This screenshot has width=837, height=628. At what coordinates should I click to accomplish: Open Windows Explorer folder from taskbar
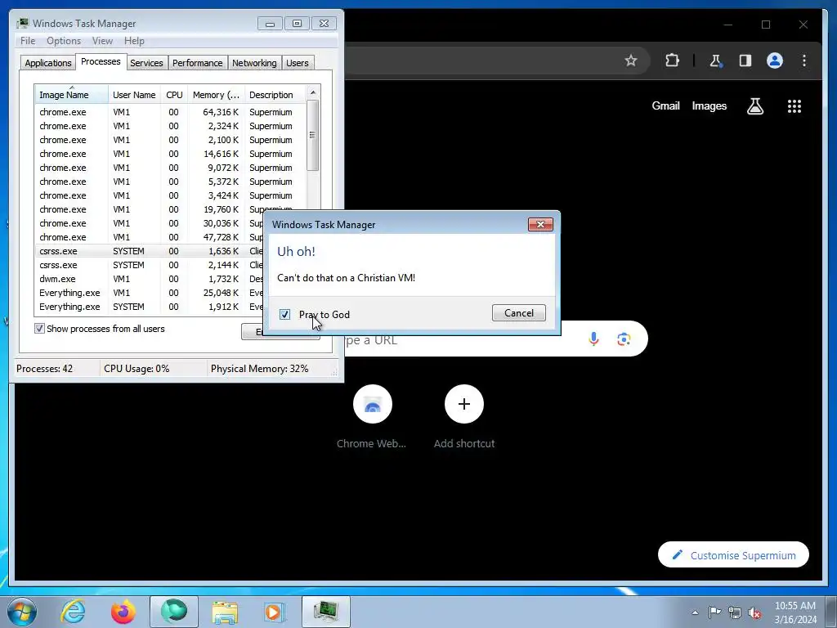tap(225, 612)
